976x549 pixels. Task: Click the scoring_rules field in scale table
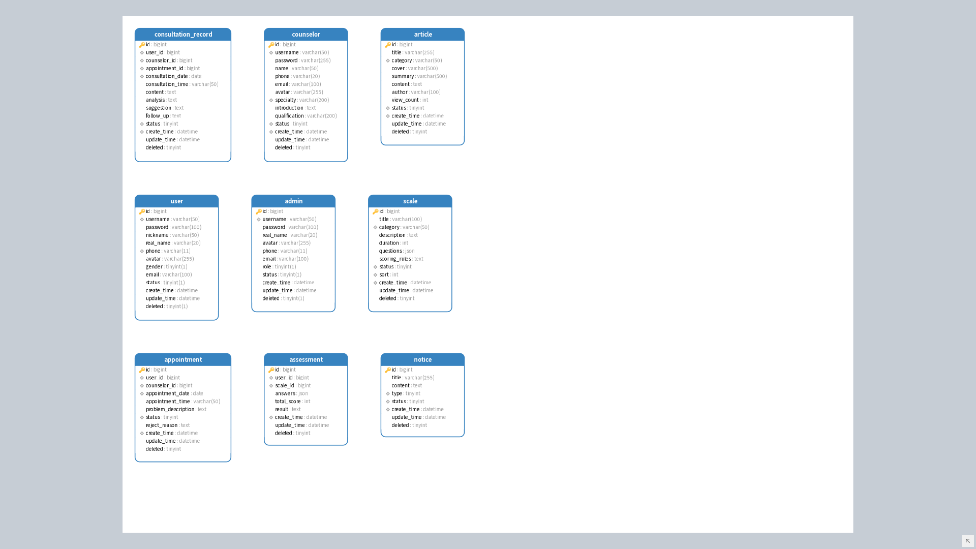coord(401,259)
